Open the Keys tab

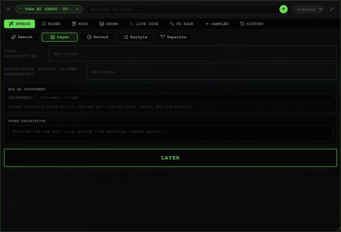(x=80, y=24)
